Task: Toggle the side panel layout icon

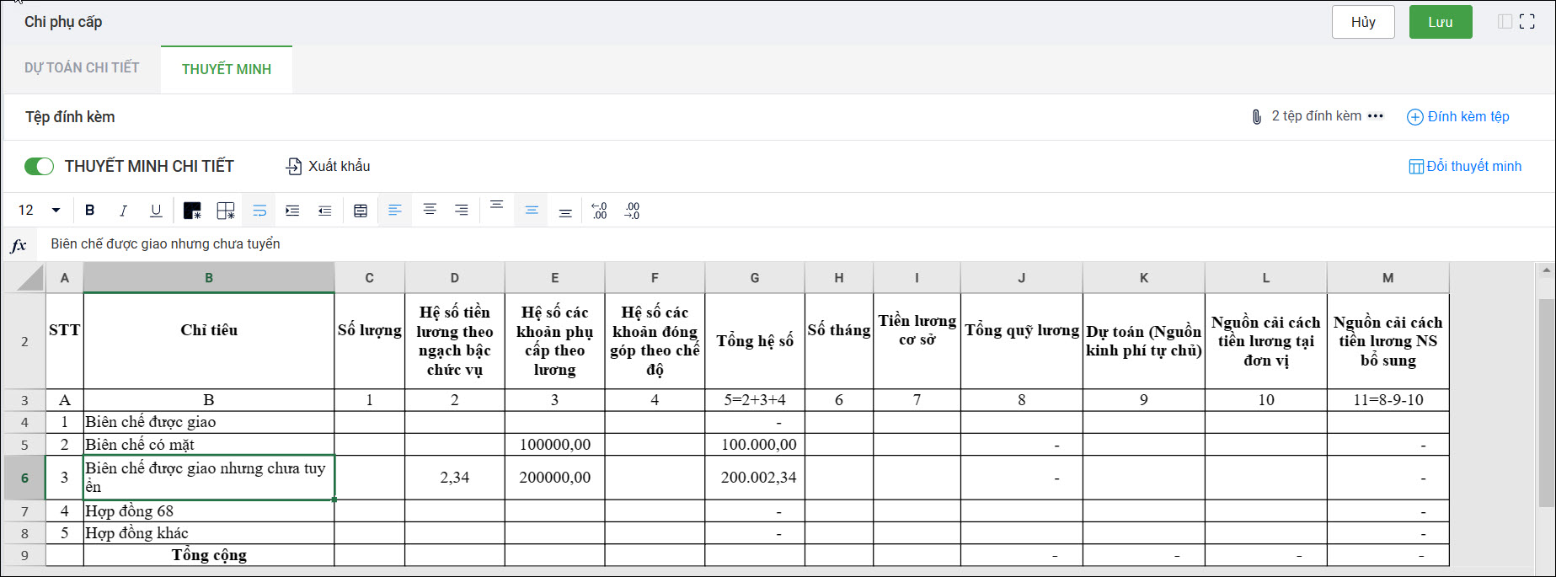Action: point(1505,22)
